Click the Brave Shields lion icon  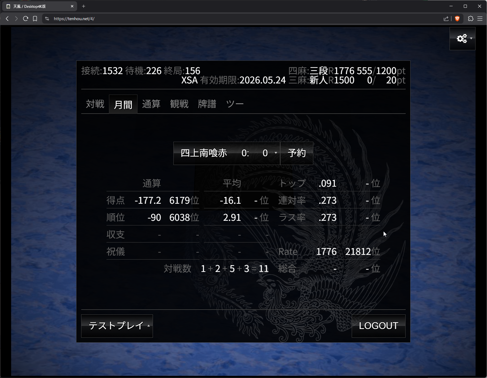point(457,19)
